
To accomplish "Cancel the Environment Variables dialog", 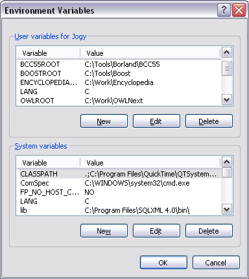I will point(216,263).
